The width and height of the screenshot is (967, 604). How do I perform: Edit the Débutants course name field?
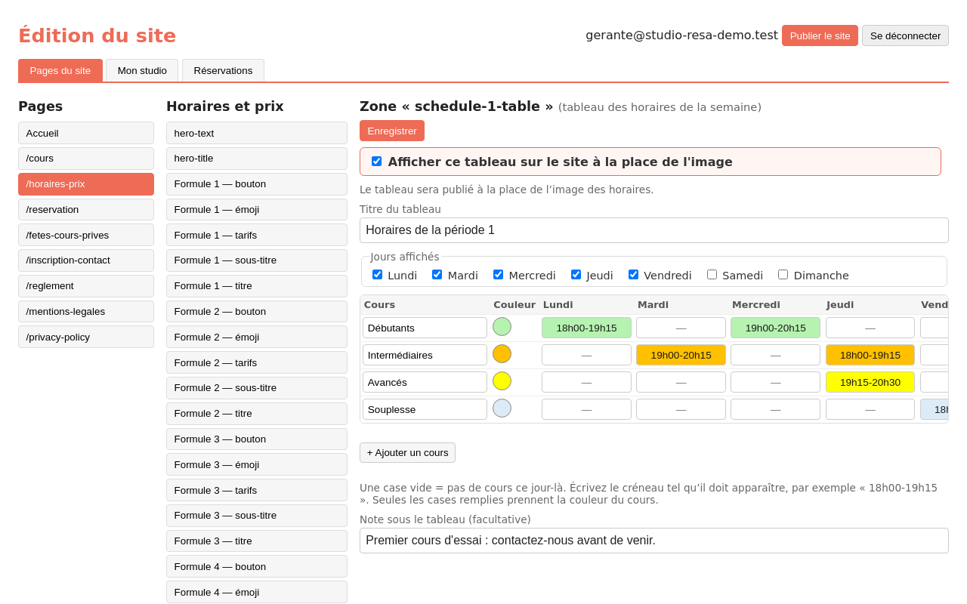click(x=425, y=328)
